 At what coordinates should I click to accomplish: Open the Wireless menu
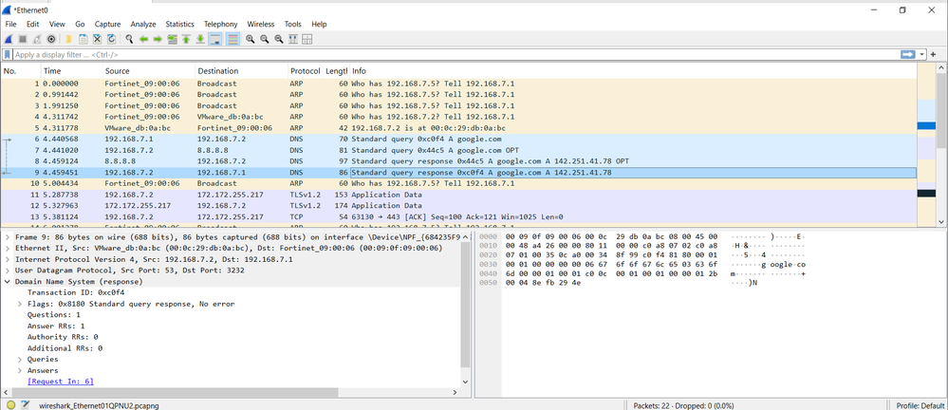261,24
